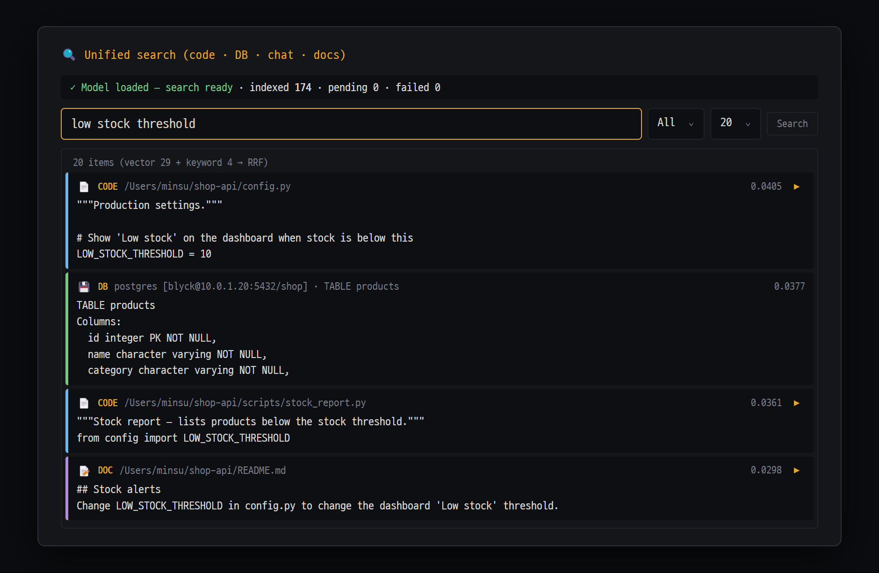879x573 pixels.
Task: Click the path /Users/minsu/shop-api/README.md
Action: pos(202,471)
